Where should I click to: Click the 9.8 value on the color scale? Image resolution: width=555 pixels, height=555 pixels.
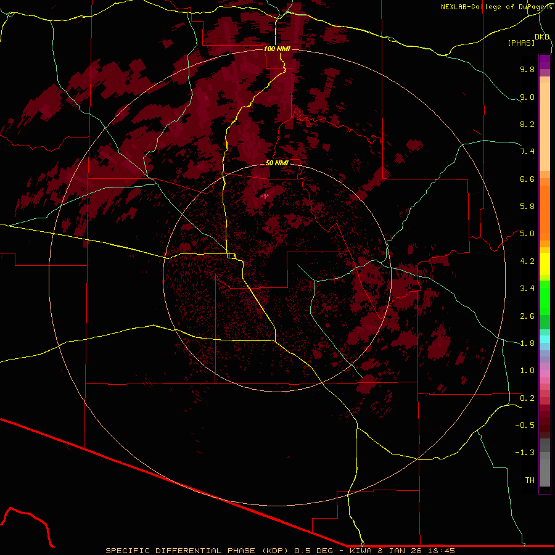pyautogui.click(x=527, y=69)
